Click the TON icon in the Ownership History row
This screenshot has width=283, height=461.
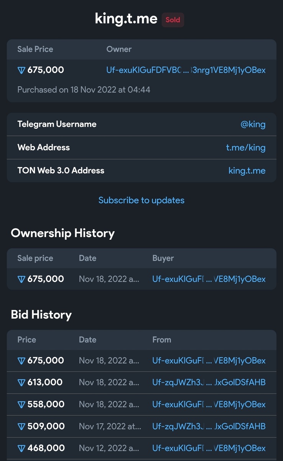point(21,279)
